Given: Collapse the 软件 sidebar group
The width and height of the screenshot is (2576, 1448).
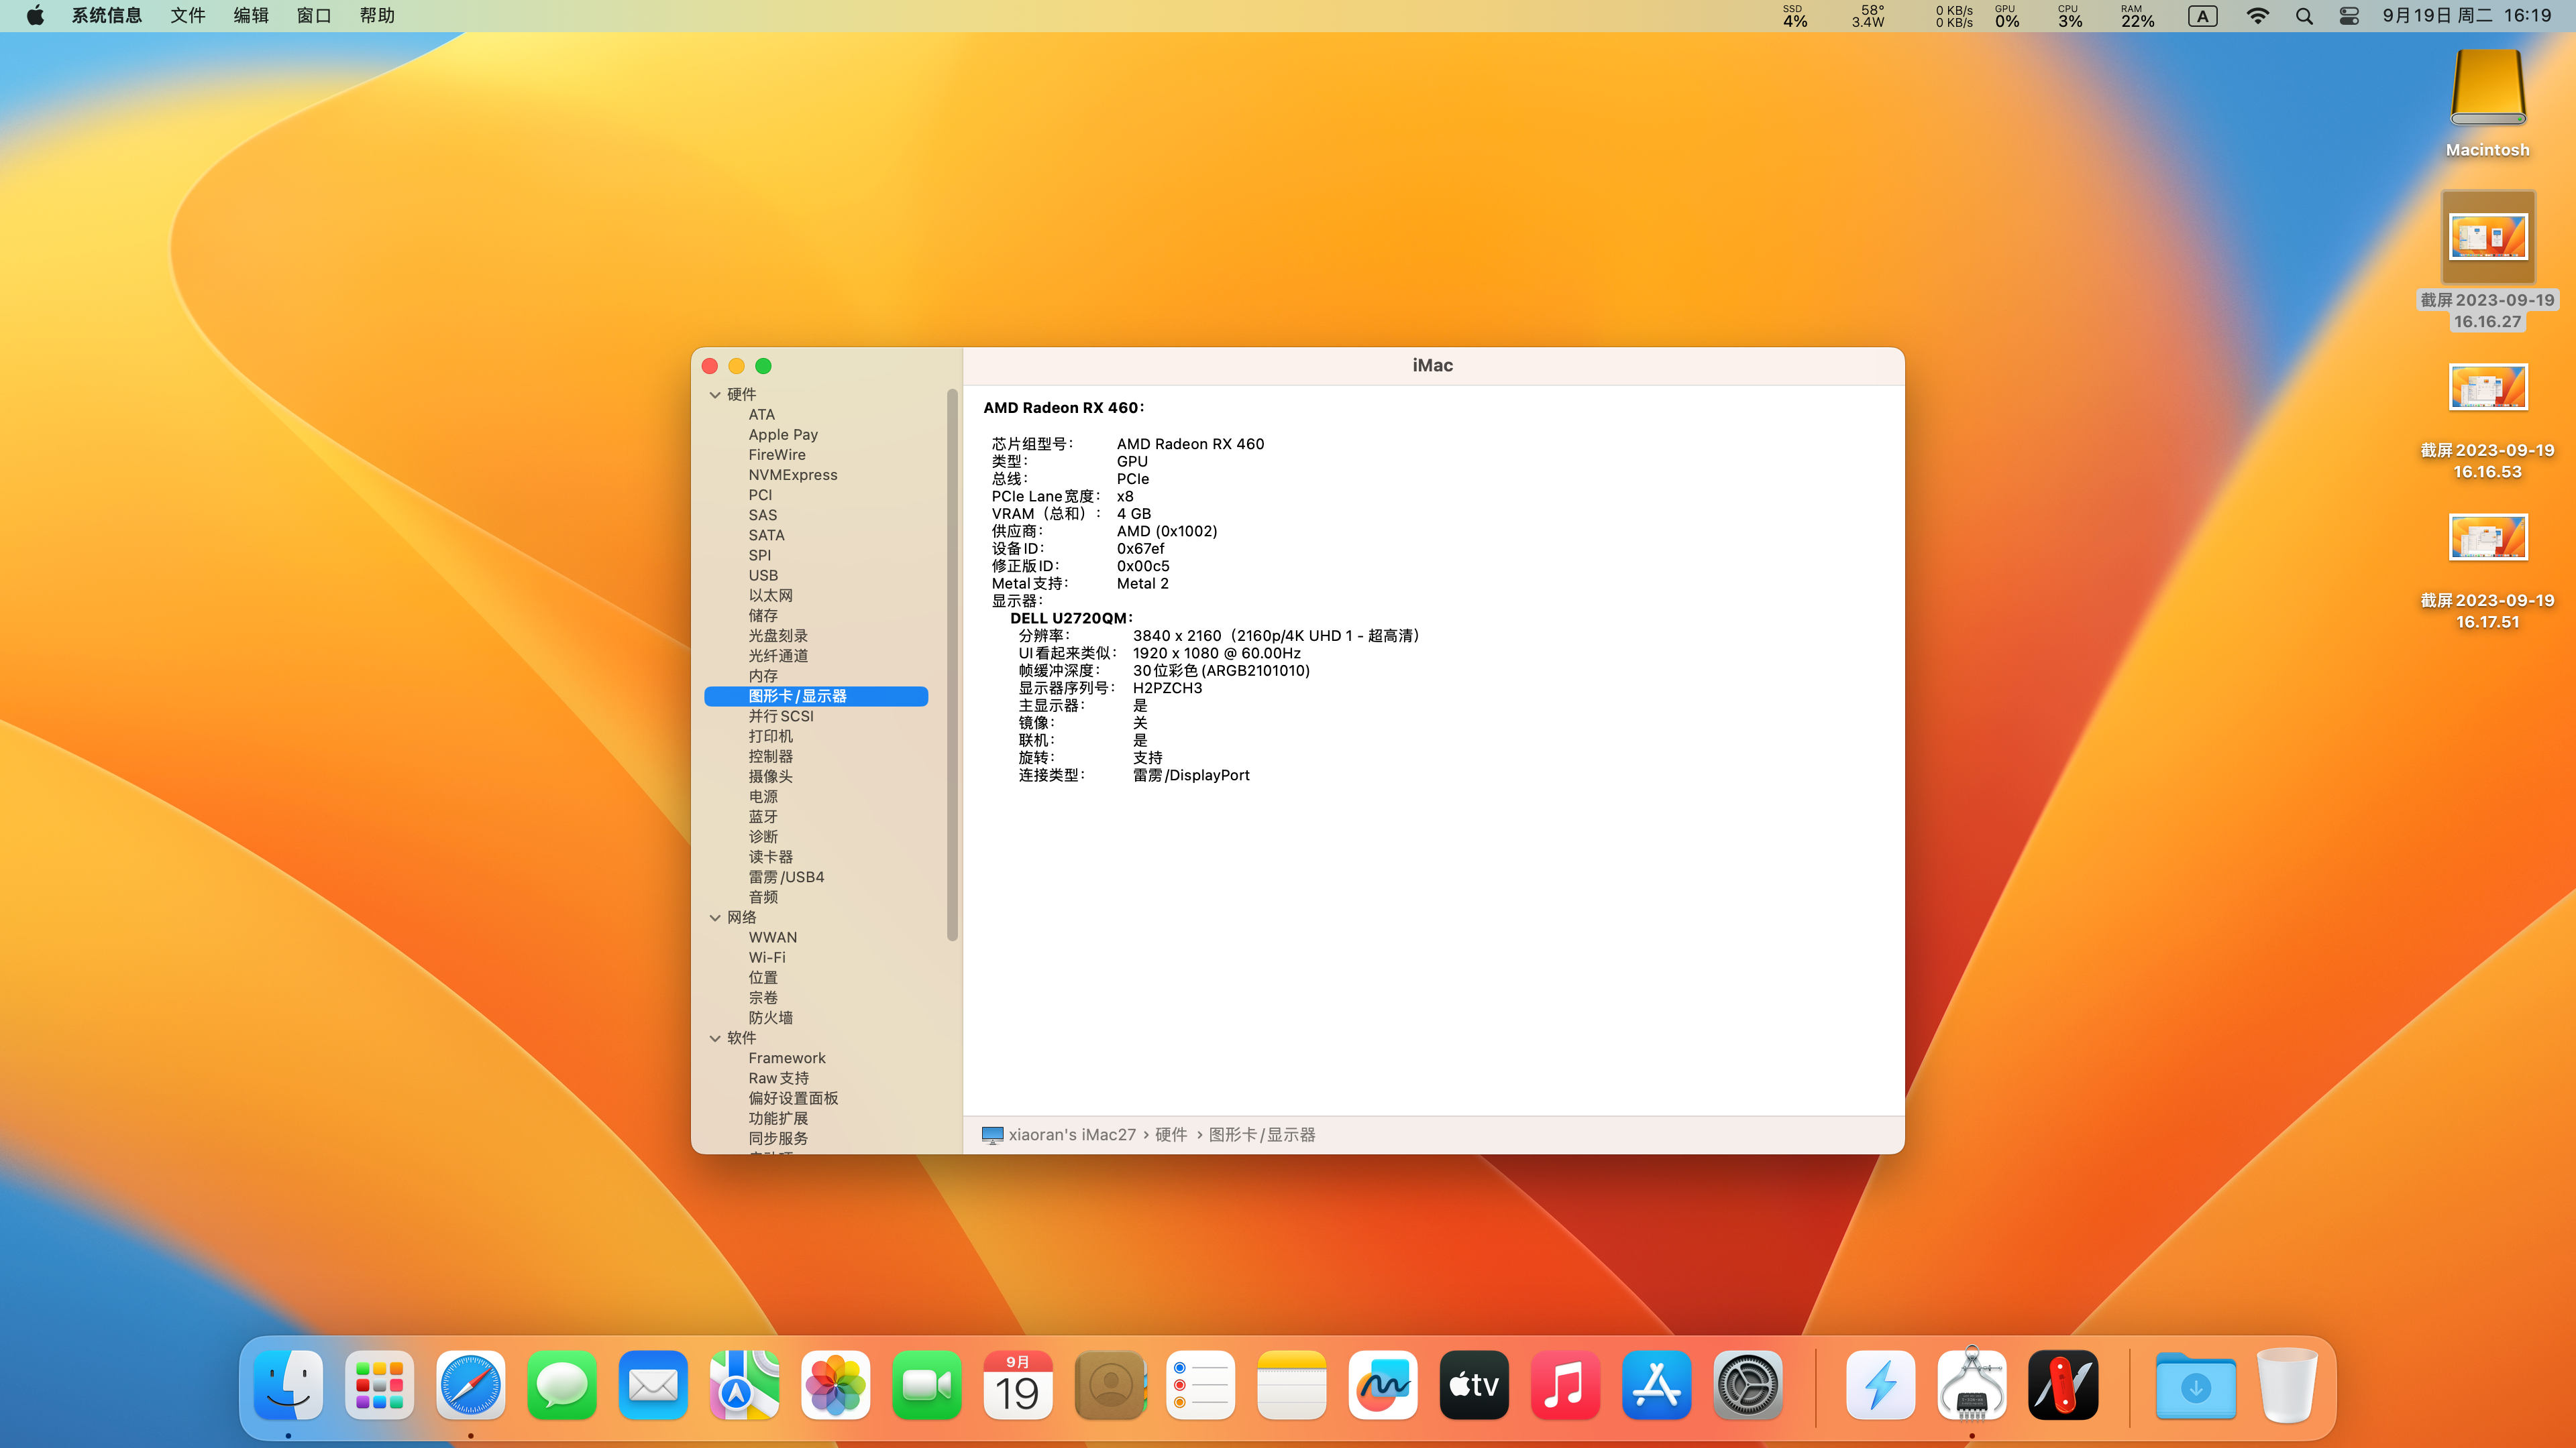Looking at the screenshot, I should click(x=715, y=1038).
